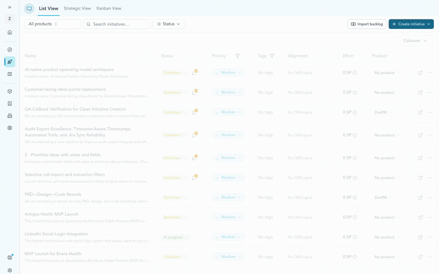The image size is (439, 274).
Task: Change priority of Selective call import row
Action: [x=228, y=178]
